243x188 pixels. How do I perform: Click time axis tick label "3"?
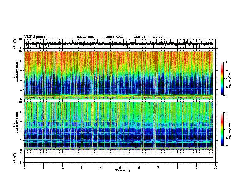pyautogui.click(x=82, y=168)
